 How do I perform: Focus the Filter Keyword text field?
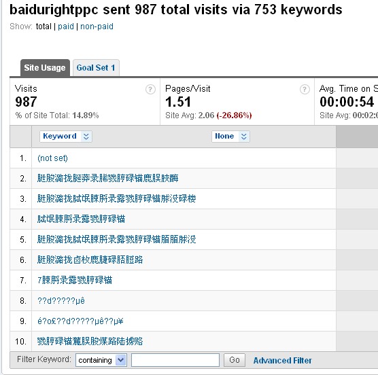pyautogui.click(x=175, y=360)
